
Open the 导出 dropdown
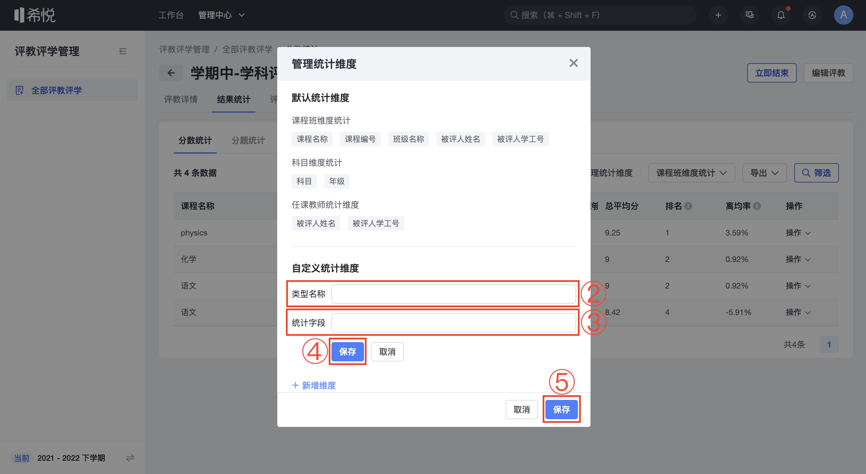click(764, 173)
